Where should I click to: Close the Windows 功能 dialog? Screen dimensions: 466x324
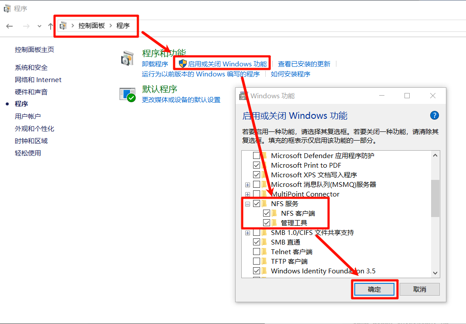pos(433,96)
